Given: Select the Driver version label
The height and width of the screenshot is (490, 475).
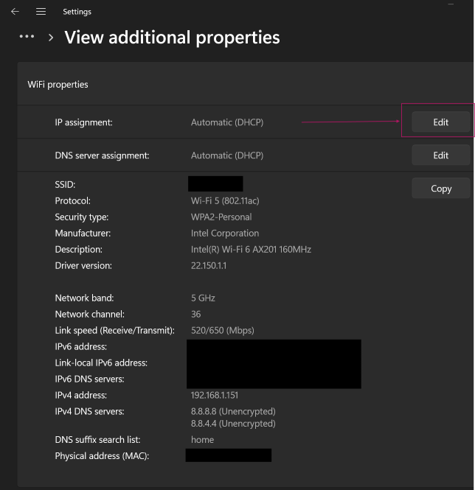Looking at the screenshot, I should (x=83, y=265).
